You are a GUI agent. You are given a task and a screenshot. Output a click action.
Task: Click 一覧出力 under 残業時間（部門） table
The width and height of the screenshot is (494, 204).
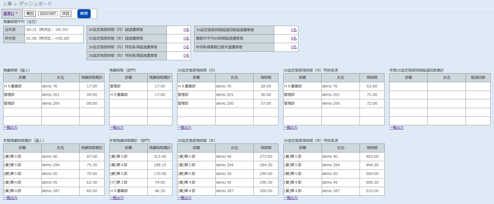116,128
